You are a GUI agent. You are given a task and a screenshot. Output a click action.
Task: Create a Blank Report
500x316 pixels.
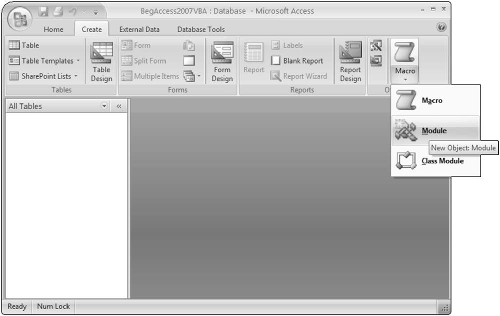[297, 61]
